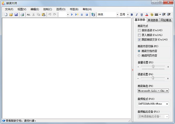Paste clipboard content with paste icon
Viewport: 175px width, 124px height.
[43, 15]
